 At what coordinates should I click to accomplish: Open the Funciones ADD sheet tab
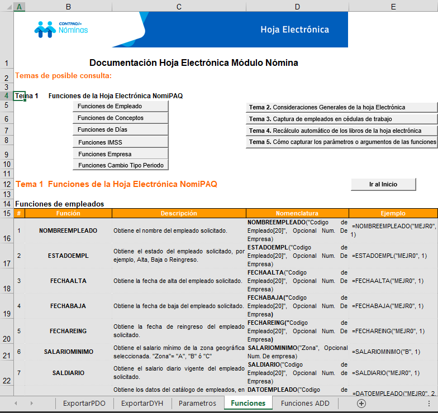pos(305,403)
